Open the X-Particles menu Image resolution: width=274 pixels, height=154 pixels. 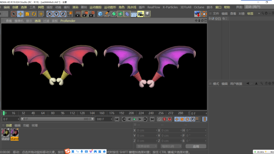170,7
